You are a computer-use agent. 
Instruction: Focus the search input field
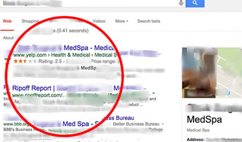[90, 3]
